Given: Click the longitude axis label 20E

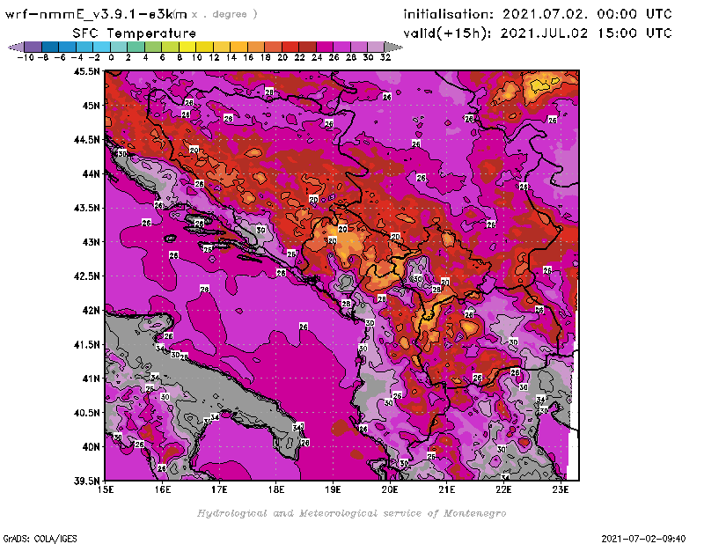Looking at the screenshot, I should [x=390, y=490].
